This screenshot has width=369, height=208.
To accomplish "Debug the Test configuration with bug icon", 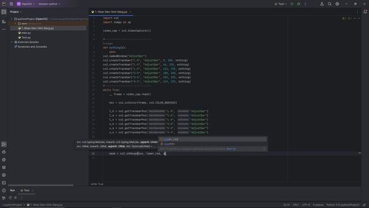I will (299, 4).
